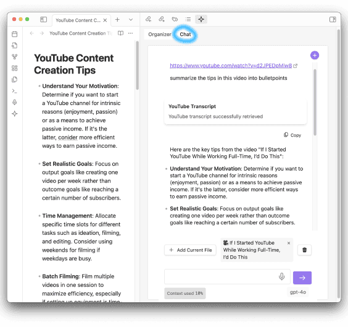Select the AI sparkle icon in toolbar
Image resolution: width=348 pixels, height=327 pixels.
pyautogui.click(x=201, y=19)
